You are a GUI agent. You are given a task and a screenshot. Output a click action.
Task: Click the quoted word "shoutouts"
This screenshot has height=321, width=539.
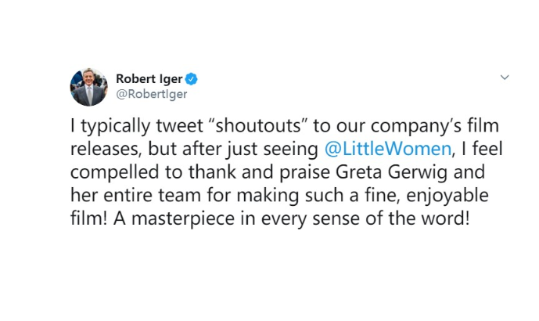[258, 125]
